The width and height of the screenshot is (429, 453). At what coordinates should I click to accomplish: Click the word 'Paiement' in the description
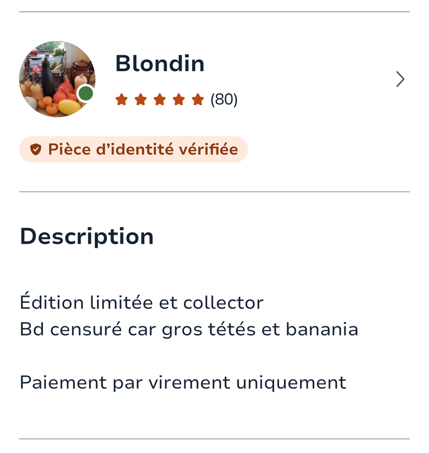[x=63, y=383]
